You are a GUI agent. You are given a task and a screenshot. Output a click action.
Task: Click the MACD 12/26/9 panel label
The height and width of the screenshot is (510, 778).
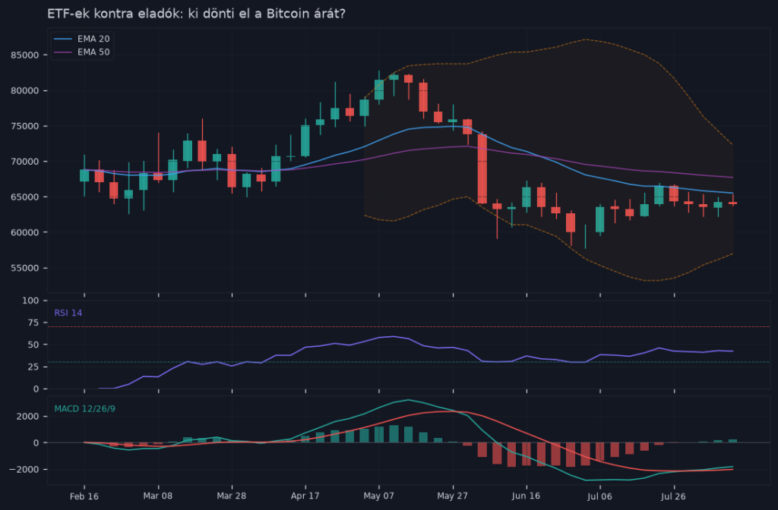[85, 409]
